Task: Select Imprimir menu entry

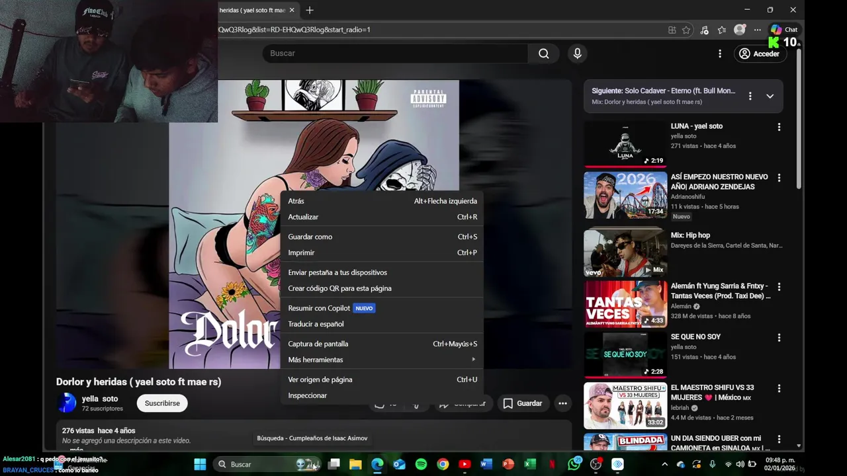Action: pyautogui.click(x=382, y=253)
